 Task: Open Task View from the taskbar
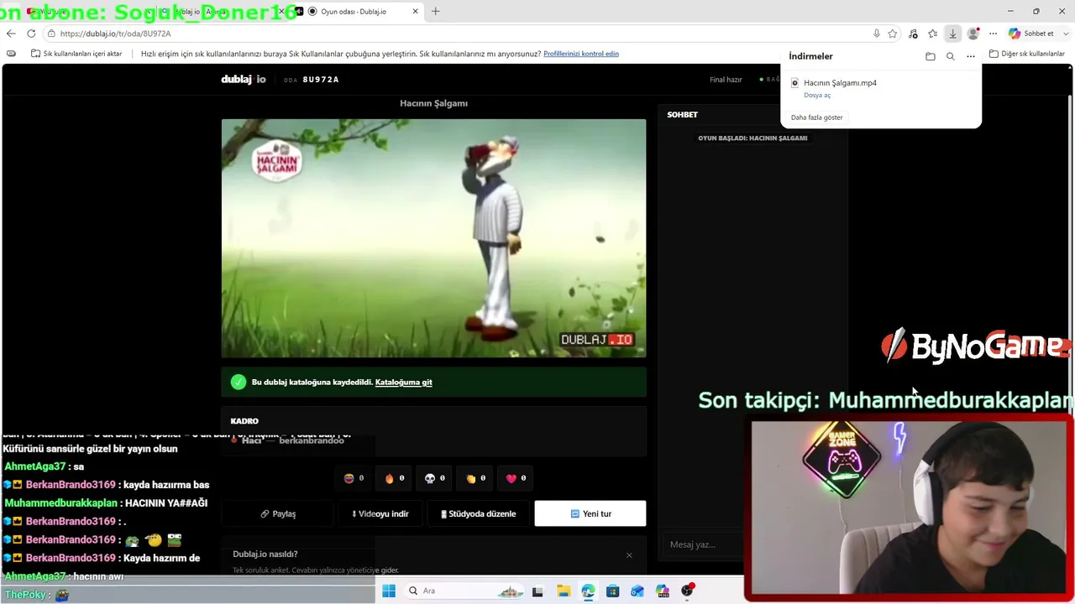pos(537,591)
